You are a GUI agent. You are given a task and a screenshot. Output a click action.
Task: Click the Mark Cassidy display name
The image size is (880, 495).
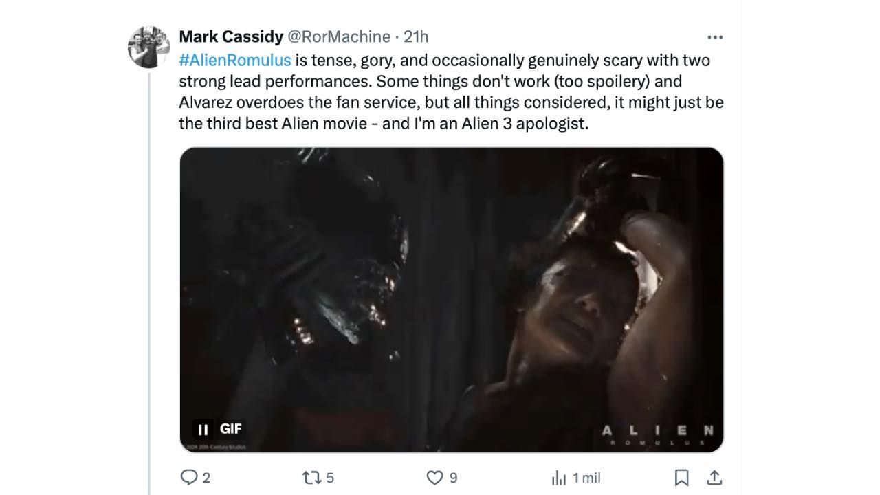tap(231, 36)
